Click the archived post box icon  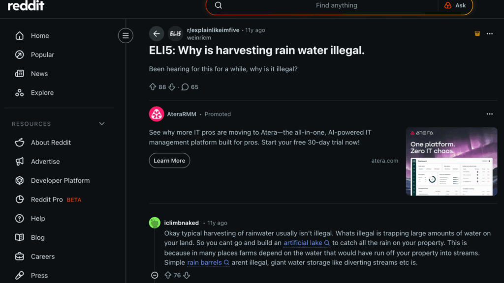(x=477, y=33)
